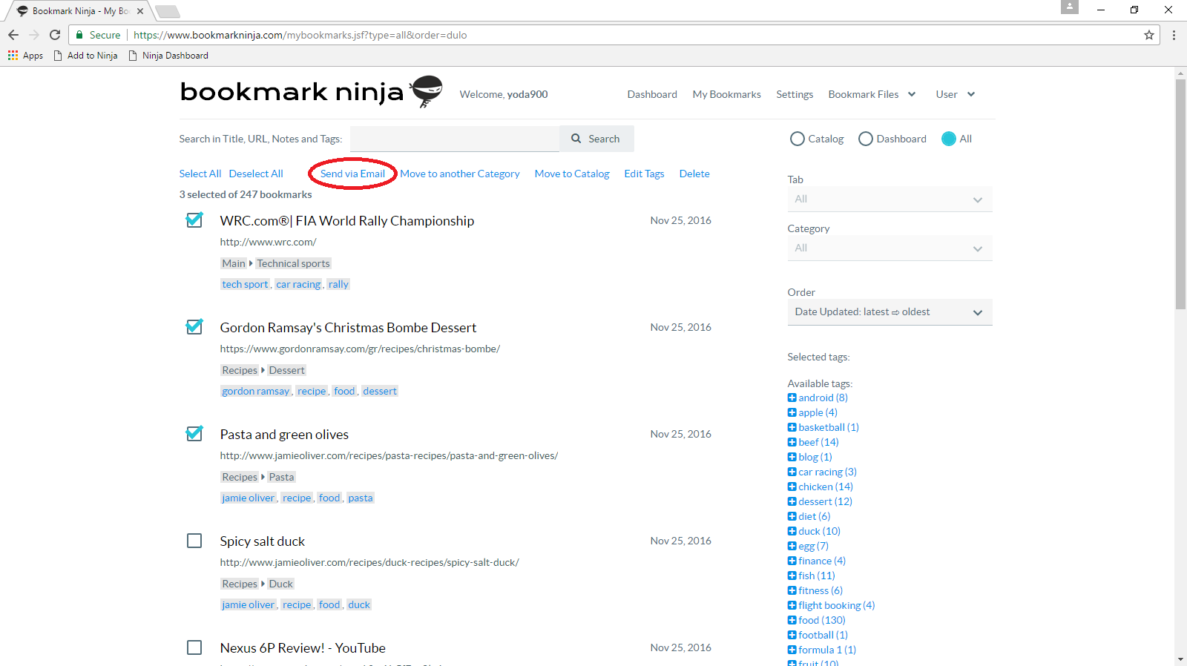Viewport: 1187px width, 666px height.
Task: Check the Spicy salt duck checkbox
Action: click(x=194, y=541)
